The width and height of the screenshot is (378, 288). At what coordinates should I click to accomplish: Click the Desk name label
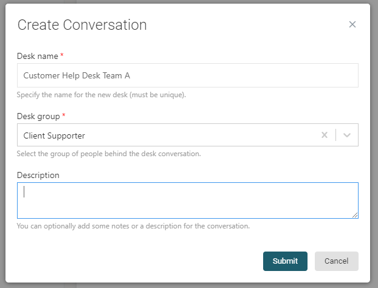coord(37,56)
